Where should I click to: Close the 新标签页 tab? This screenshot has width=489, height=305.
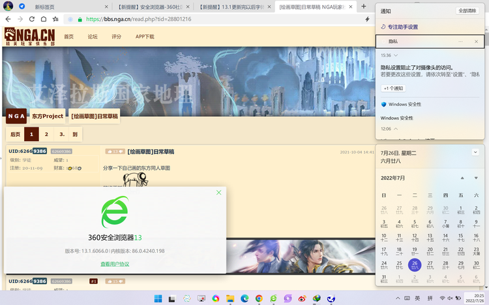106,7
